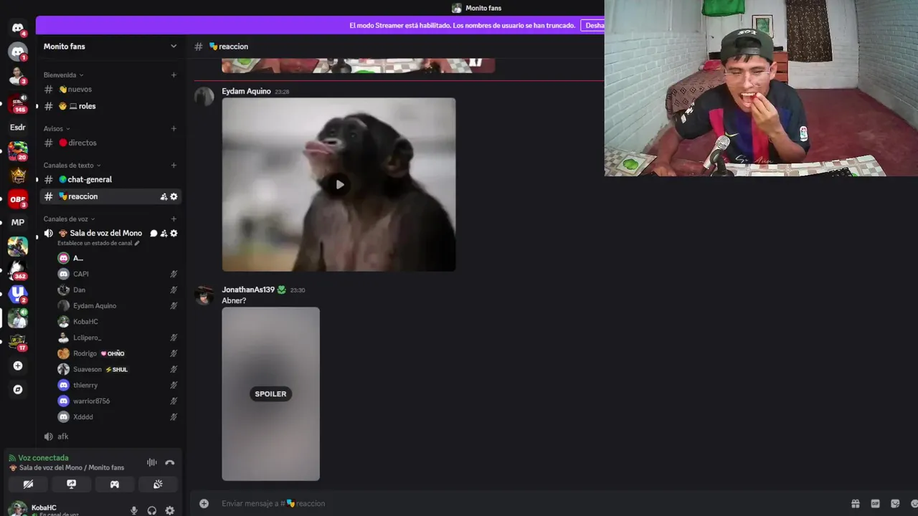Start screen share in voice panel

pos(71,484)
